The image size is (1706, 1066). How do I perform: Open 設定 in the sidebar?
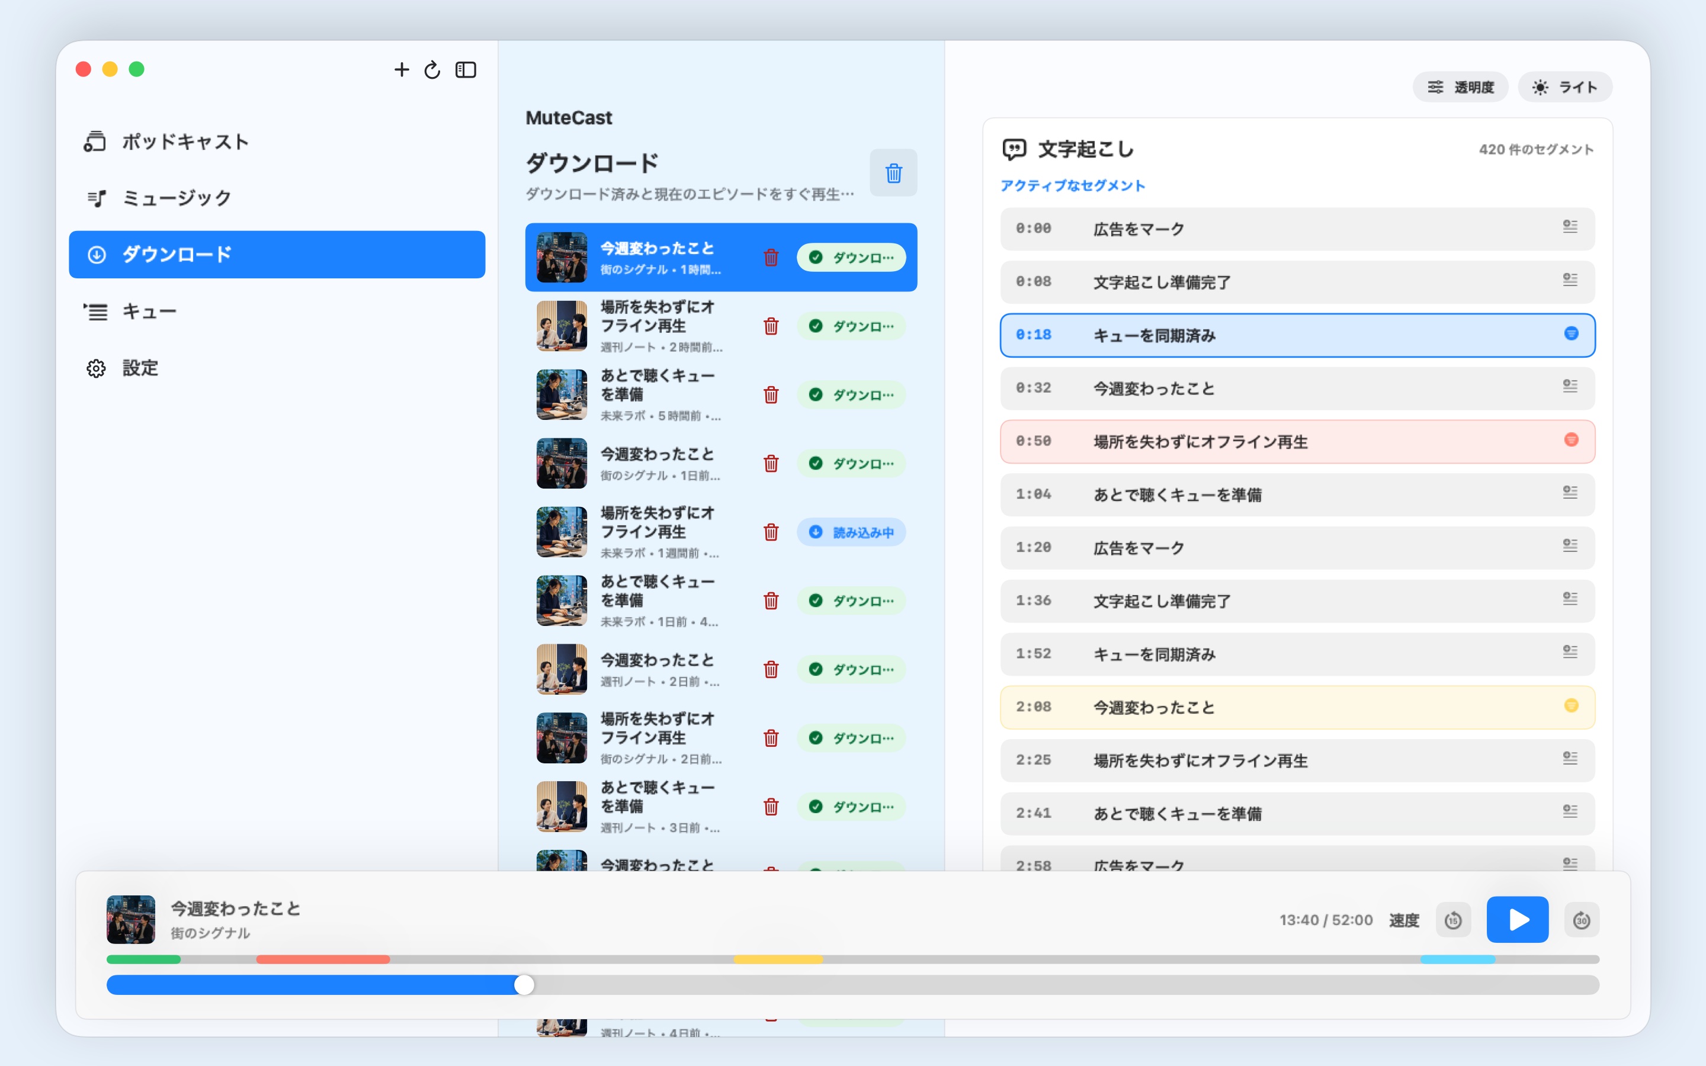(x=277, y=368)
